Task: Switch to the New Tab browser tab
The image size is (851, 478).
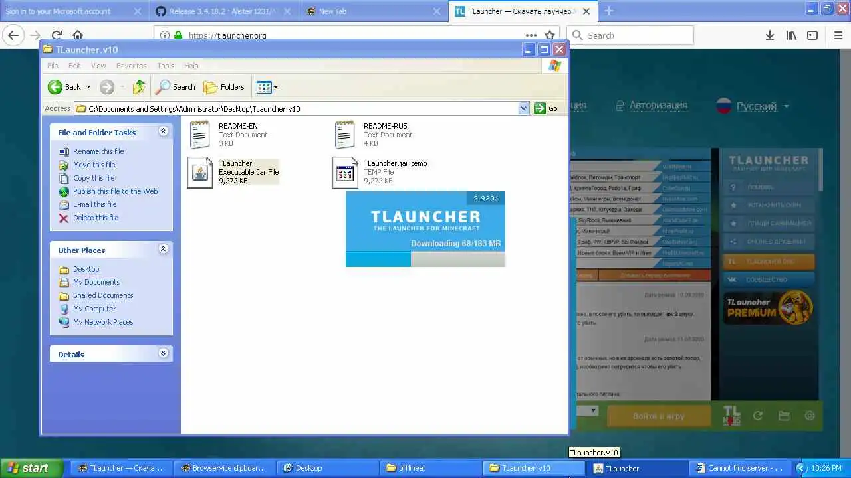Action: click(374, 11)
